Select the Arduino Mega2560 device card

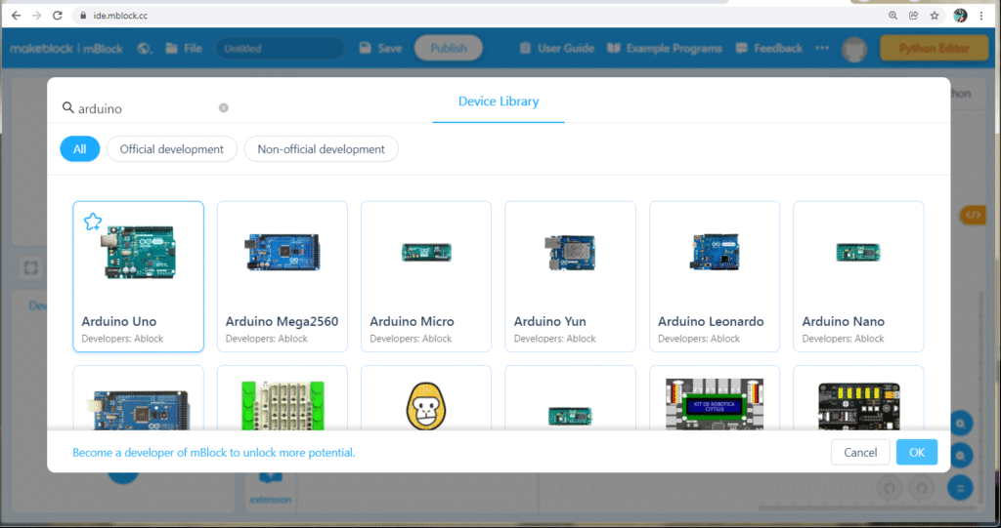[282, 276]
